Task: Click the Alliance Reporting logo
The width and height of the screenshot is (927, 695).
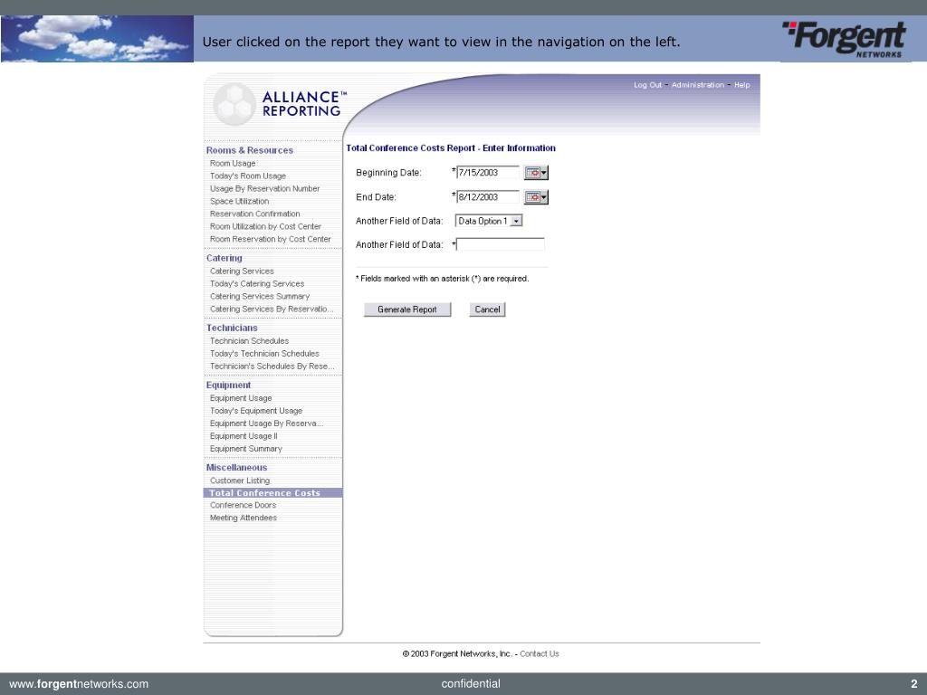Action: pos(279,104)
